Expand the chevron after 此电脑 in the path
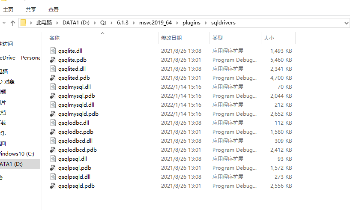This screenshot has width=350, height=210. click(57, 23)
